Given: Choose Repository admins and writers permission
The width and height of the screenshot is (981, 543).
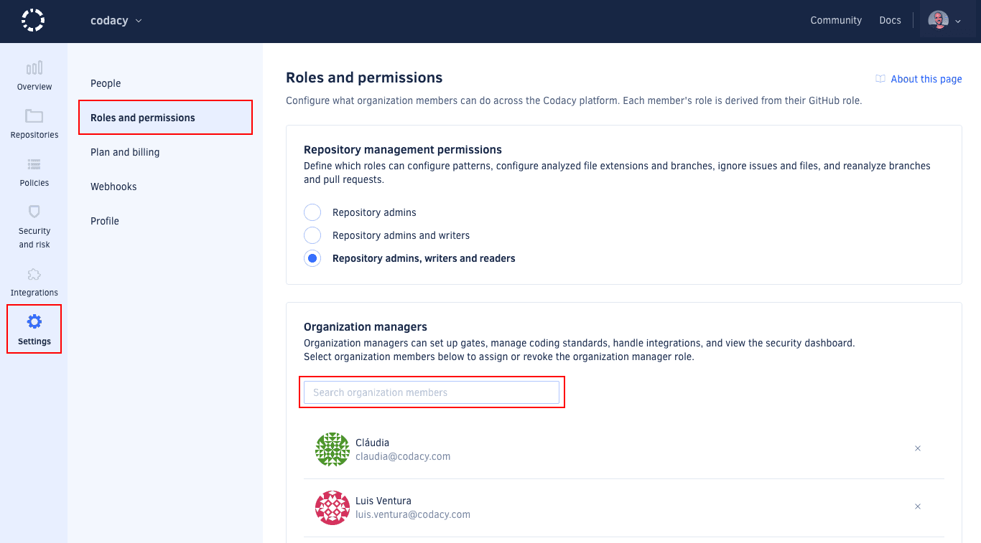Looking at the screenshot, I should tap(312, 235).
